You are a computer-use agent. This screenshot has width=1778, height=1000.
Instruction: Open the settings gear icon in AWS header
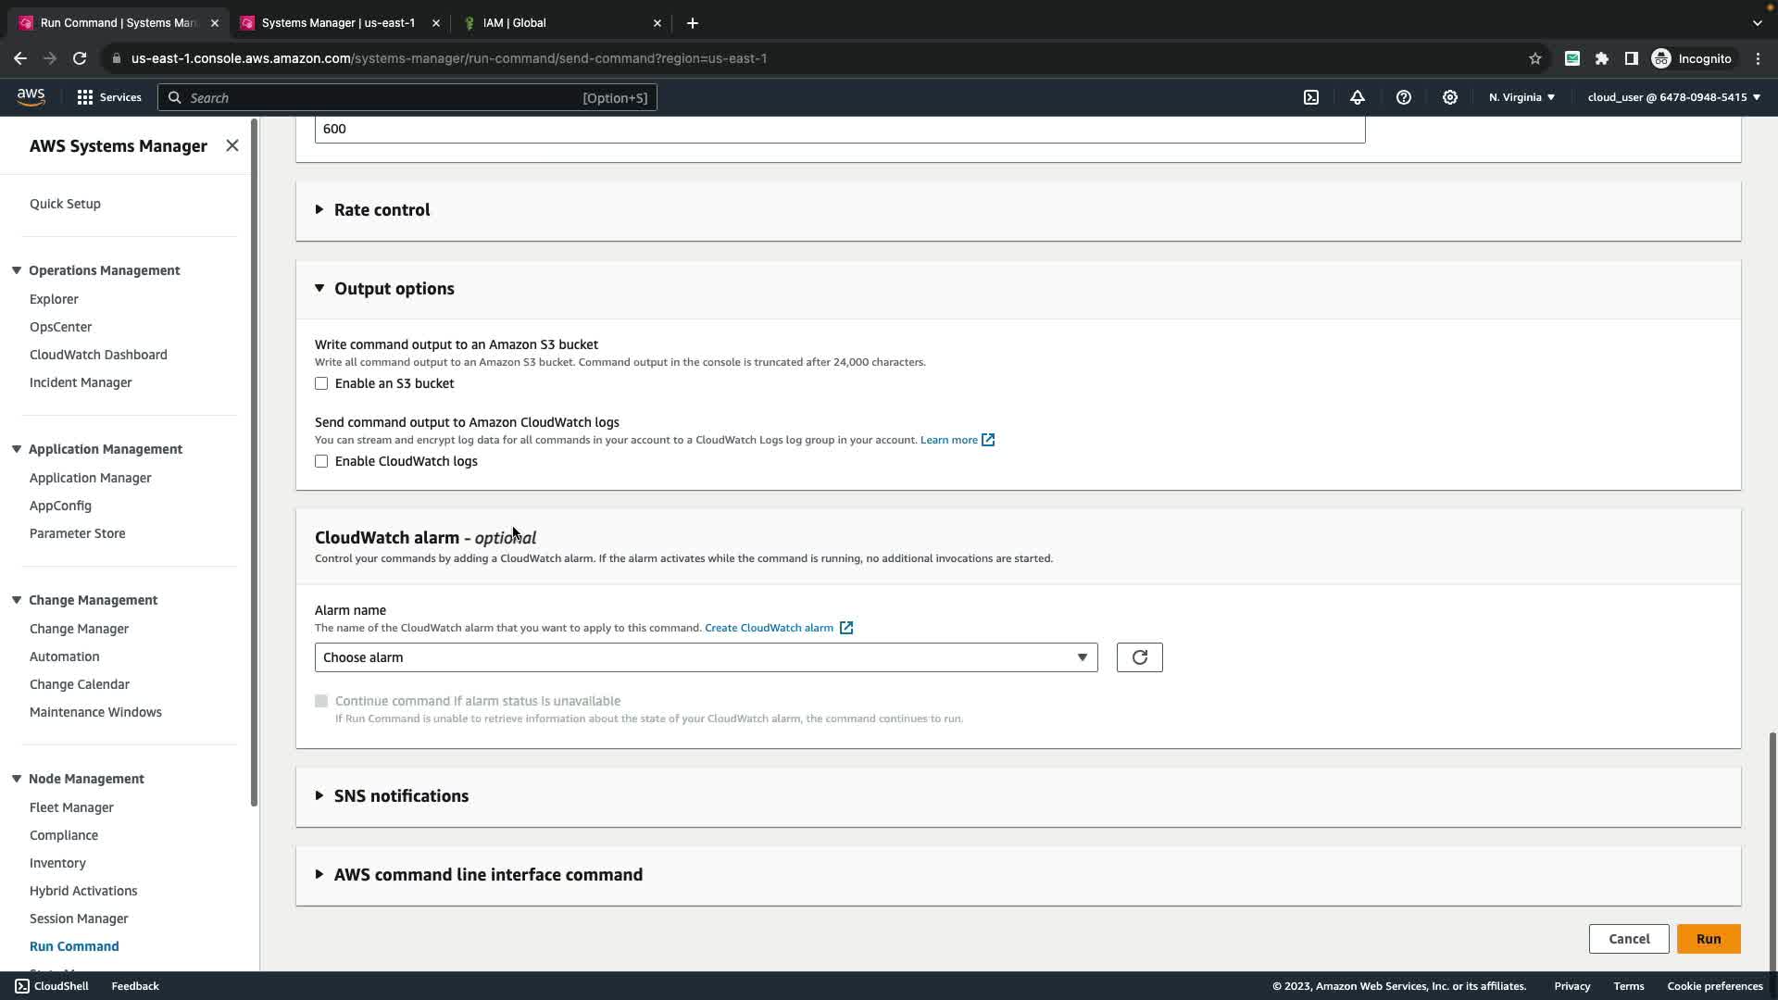(x=1450, y=97)
